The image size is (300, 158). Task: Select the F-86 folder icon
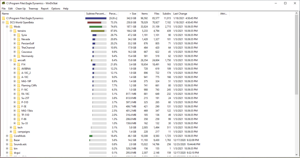[x=19, y=119]
